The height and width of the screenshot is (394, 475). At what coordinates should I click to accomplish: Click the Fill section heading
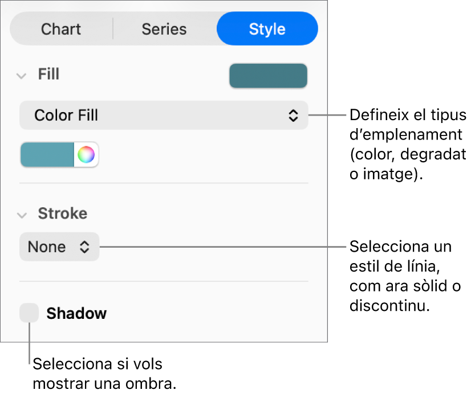(x=48, y=74)
